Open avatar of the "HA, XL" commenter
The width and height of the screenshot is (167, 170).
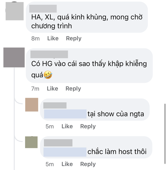(15, 11)
